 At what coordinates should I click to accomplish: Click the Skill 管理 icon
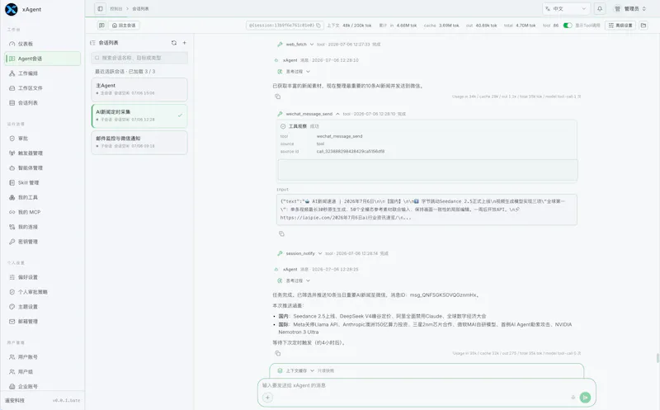[12, 182]
